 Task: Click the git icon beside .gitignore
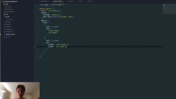pos(5,24)
